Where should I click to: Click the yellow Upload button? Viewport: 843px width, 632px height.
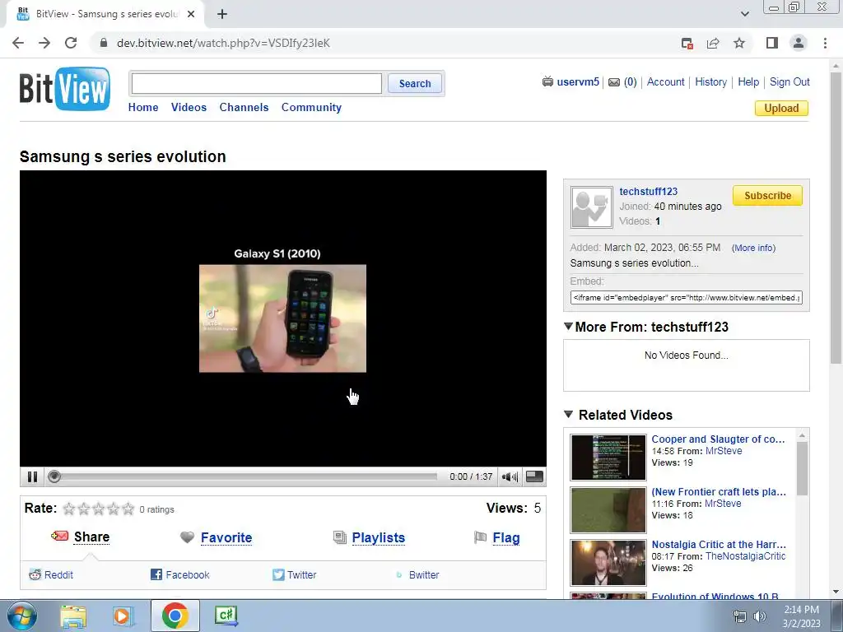[781, 108]
